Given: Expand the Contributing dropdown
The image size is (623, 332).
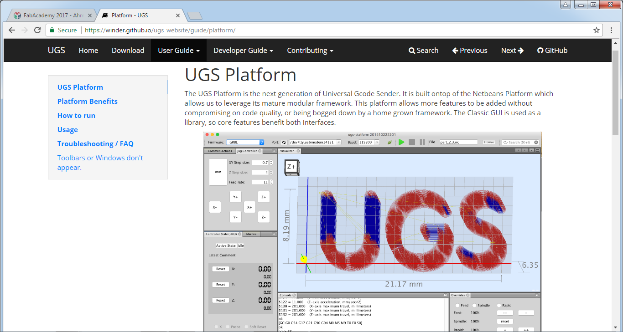Looking at the screenshot, I should coord(310,51).
